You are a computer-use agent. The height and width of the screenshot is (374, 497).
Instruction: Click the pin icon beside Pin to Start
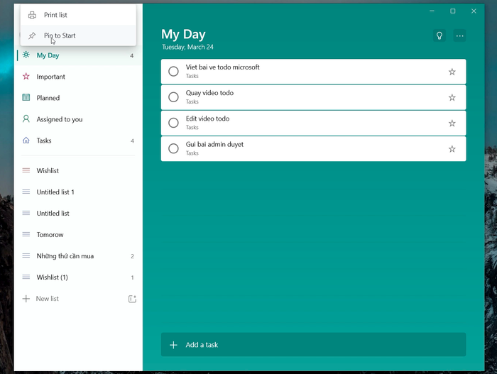coord(32,35)
